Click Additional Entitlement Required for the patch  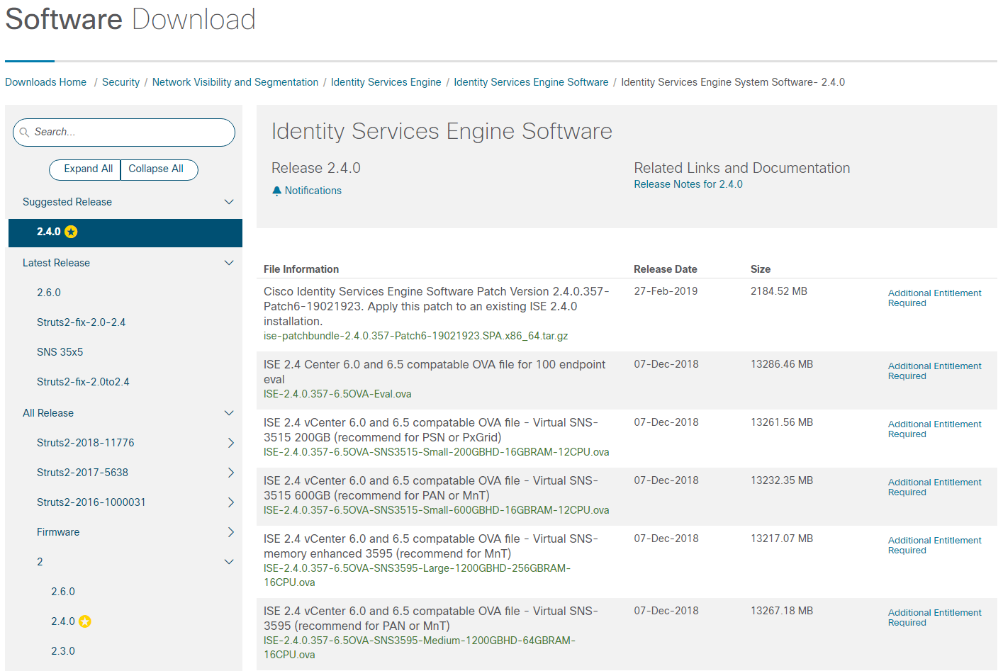(934, 298)
